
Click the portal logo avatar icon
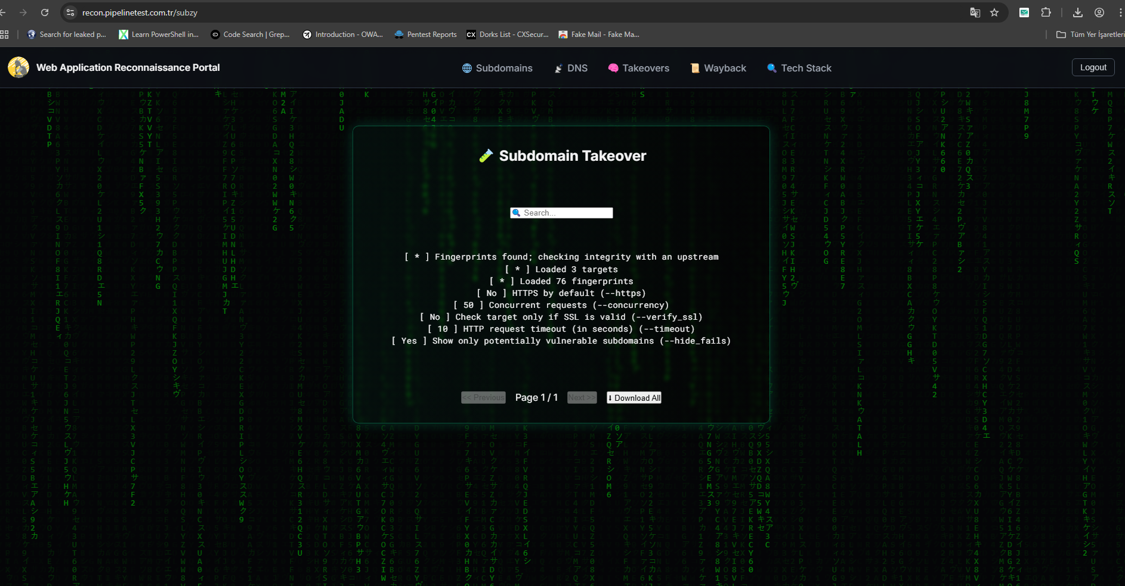(x=18, y=67)
